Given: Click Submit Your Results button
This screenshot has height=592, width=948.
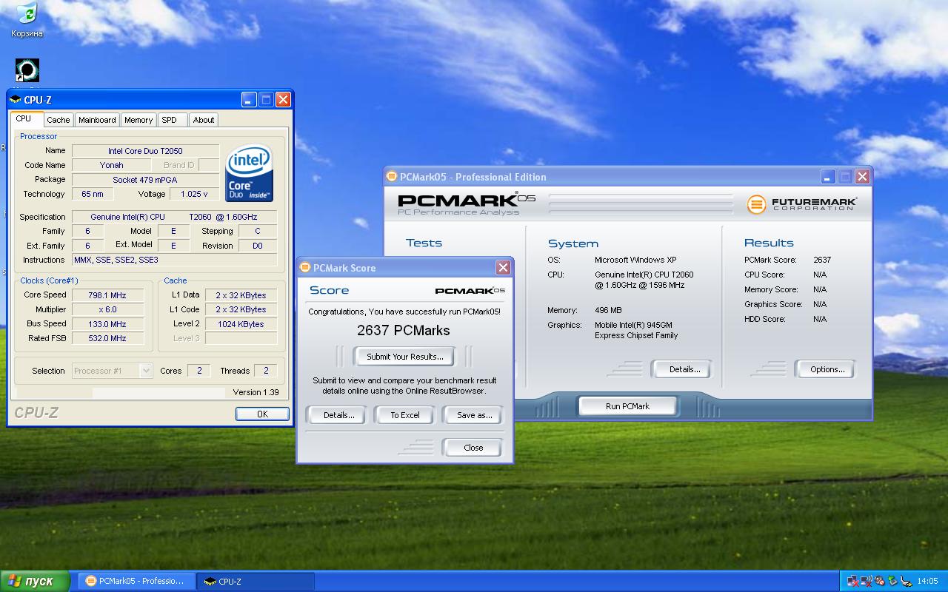Looking at the screenshot, I should pyautogui.click(x=405, y=357).
